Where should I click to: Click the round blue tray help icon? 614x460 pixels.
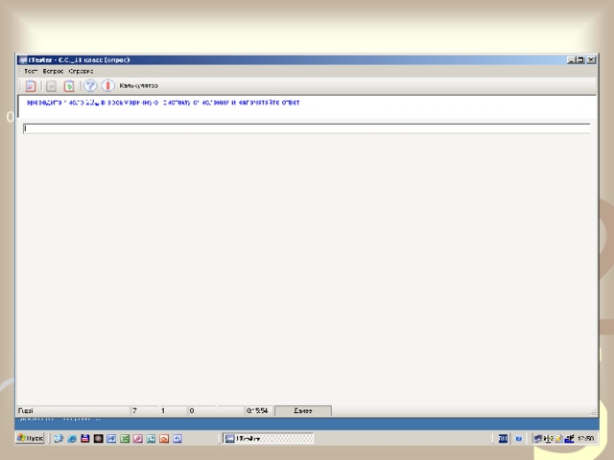tap(519, 439)
